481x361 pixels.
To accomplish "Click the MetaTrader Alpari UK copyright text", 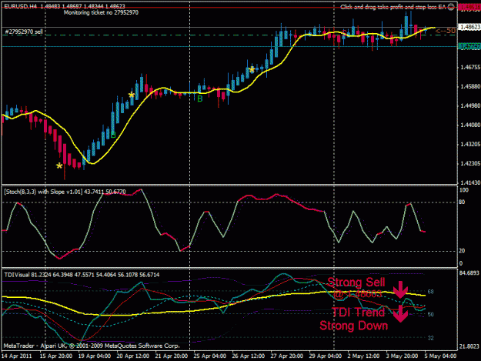I will click(x=92, y=346).
